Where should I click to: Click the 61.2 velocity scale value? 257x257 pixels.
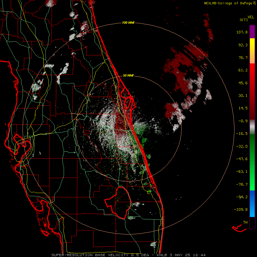pos(243,70)
